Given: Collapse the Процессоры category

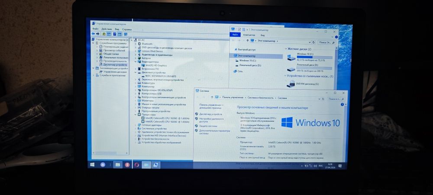Looking at the screenshot, I should [x=136, y=115].
